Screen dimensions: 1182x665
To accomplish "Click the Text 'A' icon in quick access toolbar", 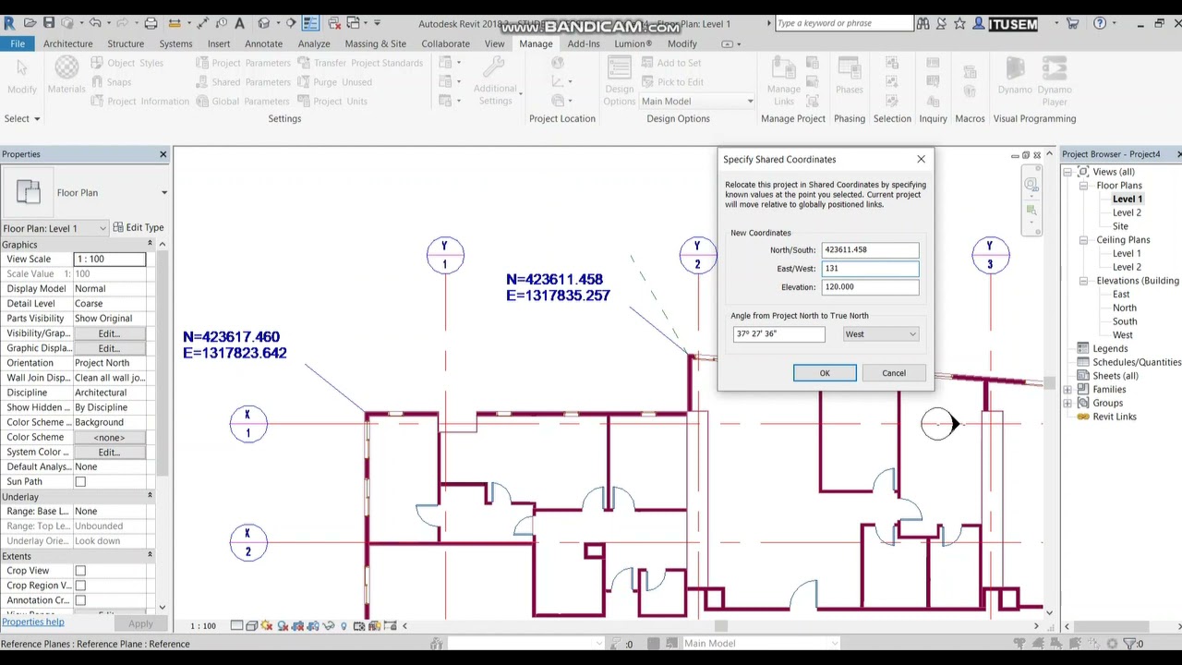I will tap(240, 23).
